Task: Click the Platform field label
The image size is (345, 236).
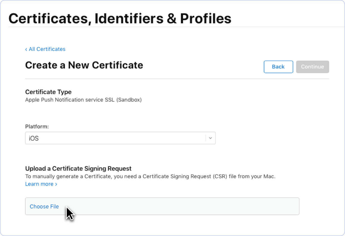Action: (37, 126)
